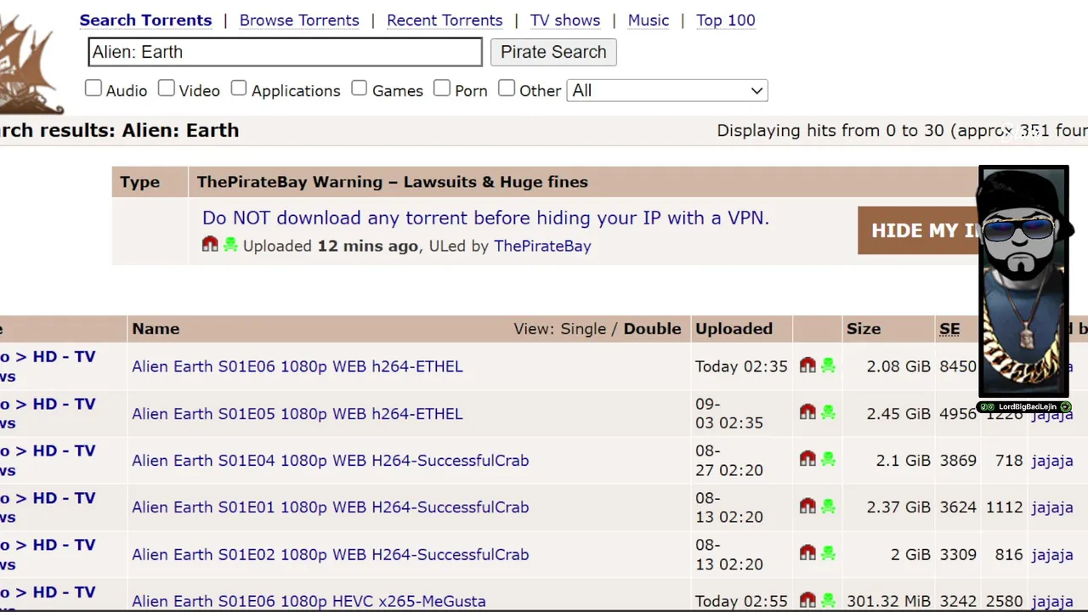
Task: Toggle the Porn checkbox
Action: click(x=442, y=88)
